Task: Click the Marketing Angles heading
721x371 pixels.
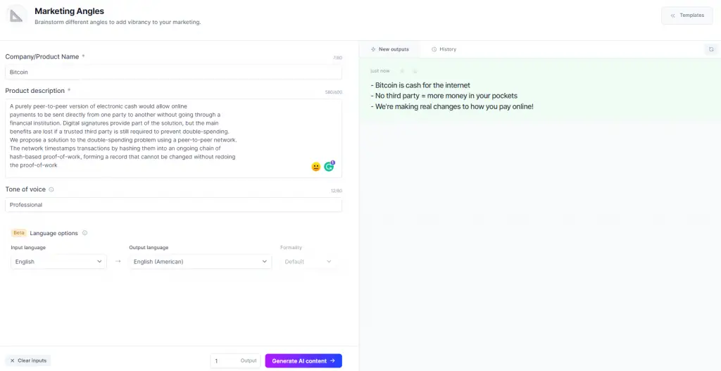Action: (x=70, y=11)
